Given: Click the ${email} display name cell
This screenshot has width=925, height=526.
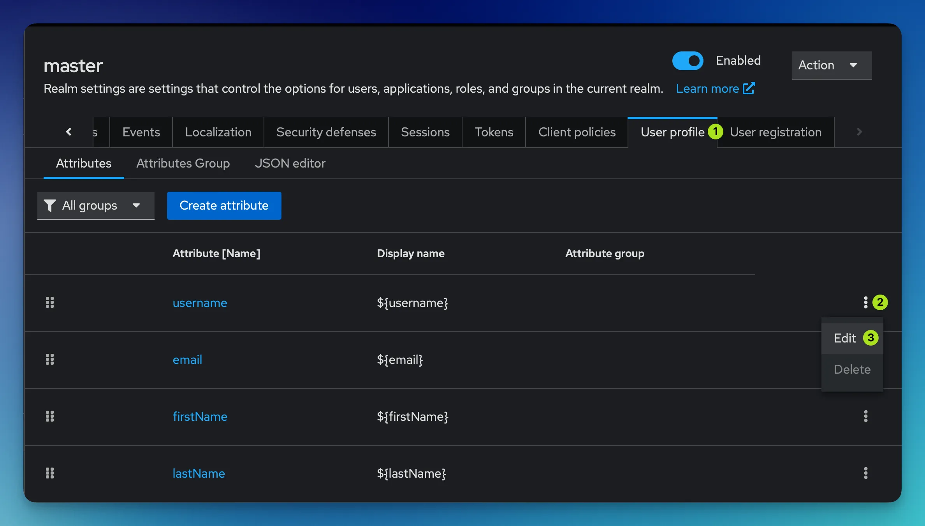Looking at the screenshot, I should pos(400,360).
